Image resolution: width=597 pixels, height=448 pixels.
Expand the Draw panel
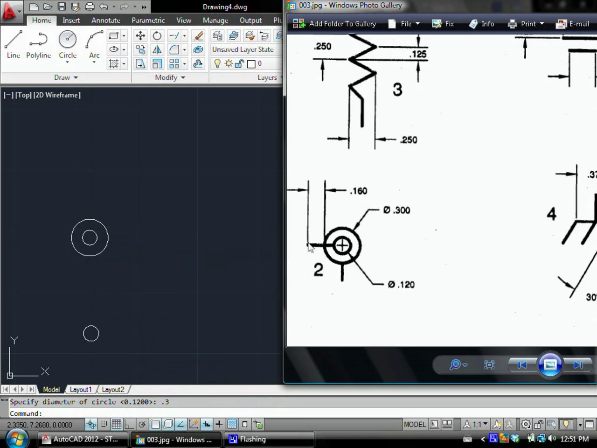point(66,77)
